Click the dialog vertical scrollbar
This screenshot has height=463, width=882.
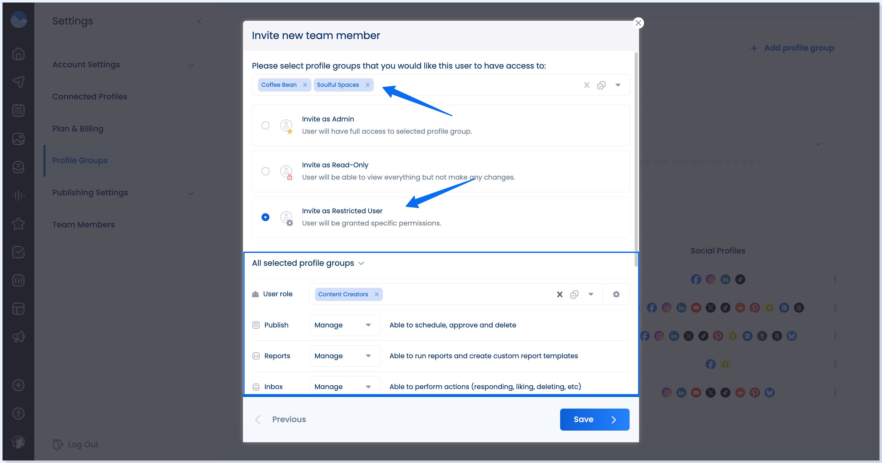636,159
